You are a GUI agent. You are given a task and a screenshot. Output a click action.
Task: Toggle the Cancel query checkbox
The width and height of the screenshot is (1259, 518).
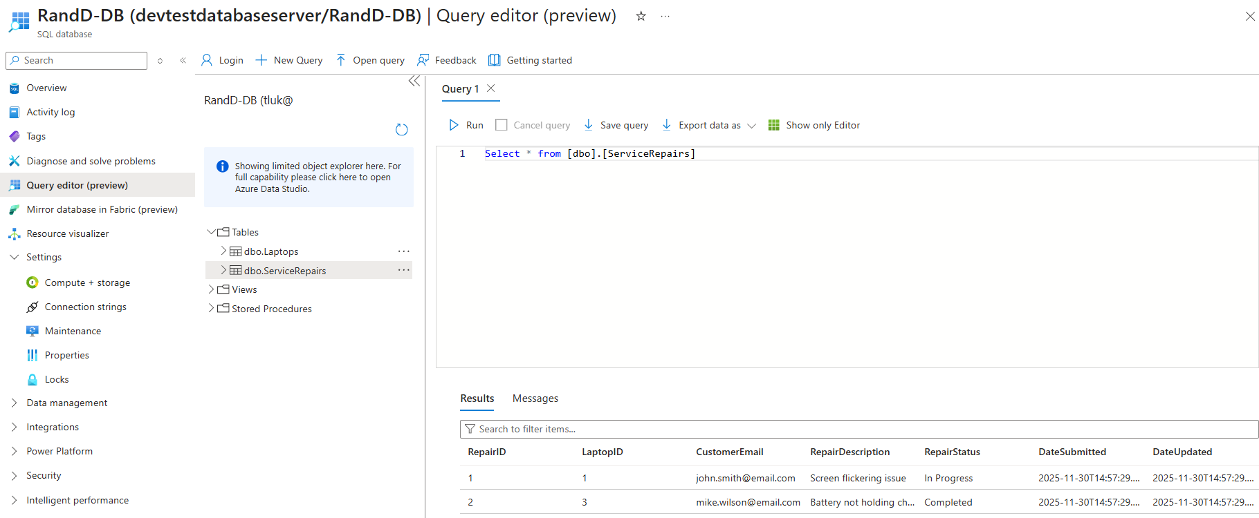pyautogui.click(x=502, y=125)
